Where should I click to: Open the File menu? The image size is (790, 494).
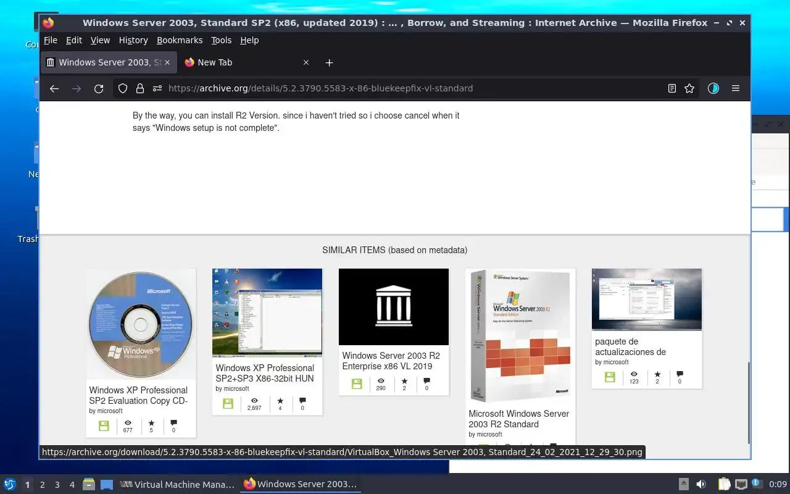[51, 40]
